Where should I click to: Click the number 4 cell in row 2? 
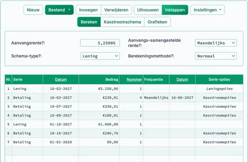coord(131,98)
